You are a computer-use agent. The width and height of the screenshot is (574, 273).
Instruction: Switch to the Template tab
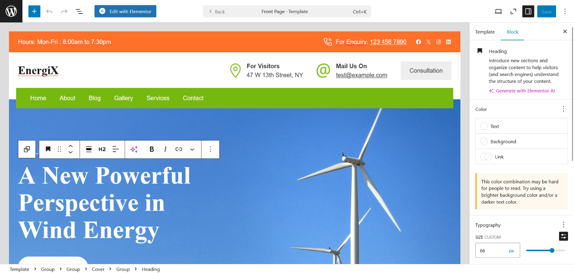pos(485,32)
